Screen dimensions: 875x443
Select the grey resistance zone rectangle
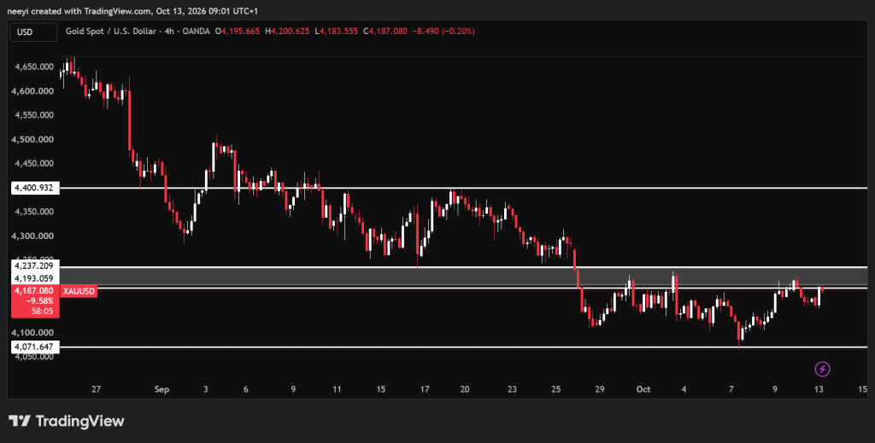click(x=463, y=277)
